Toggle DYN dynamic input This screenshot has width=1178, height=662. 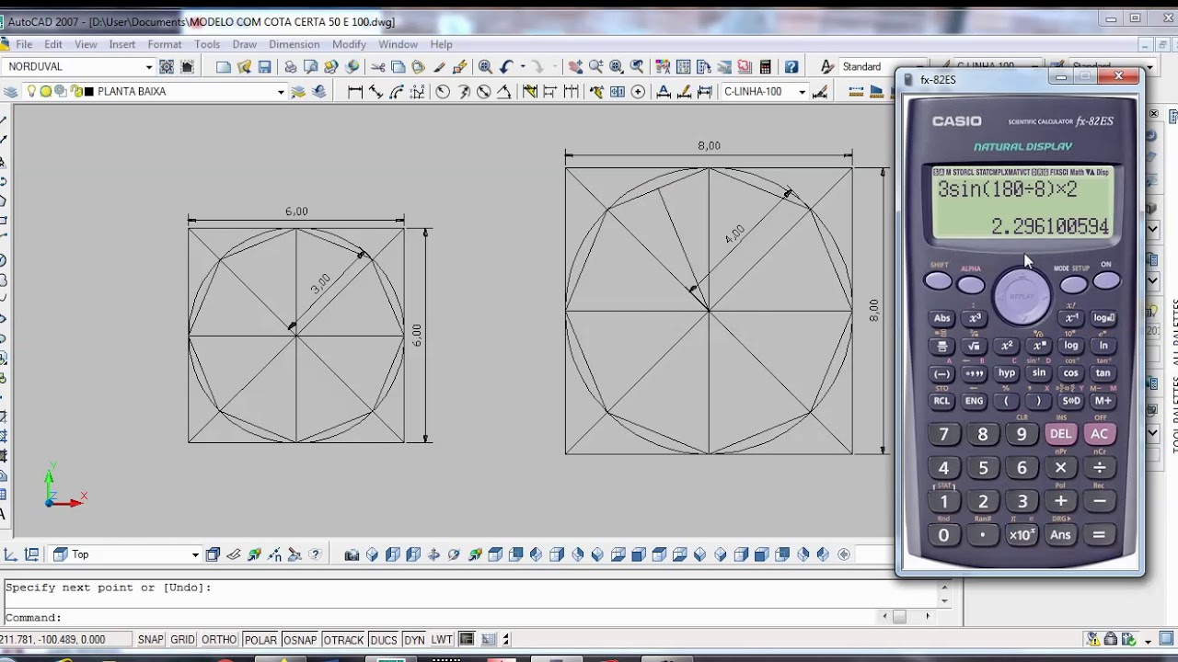pos(414,640)
